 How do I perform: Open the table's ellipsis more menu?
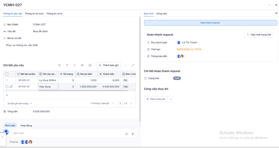(x=125, y=65)
